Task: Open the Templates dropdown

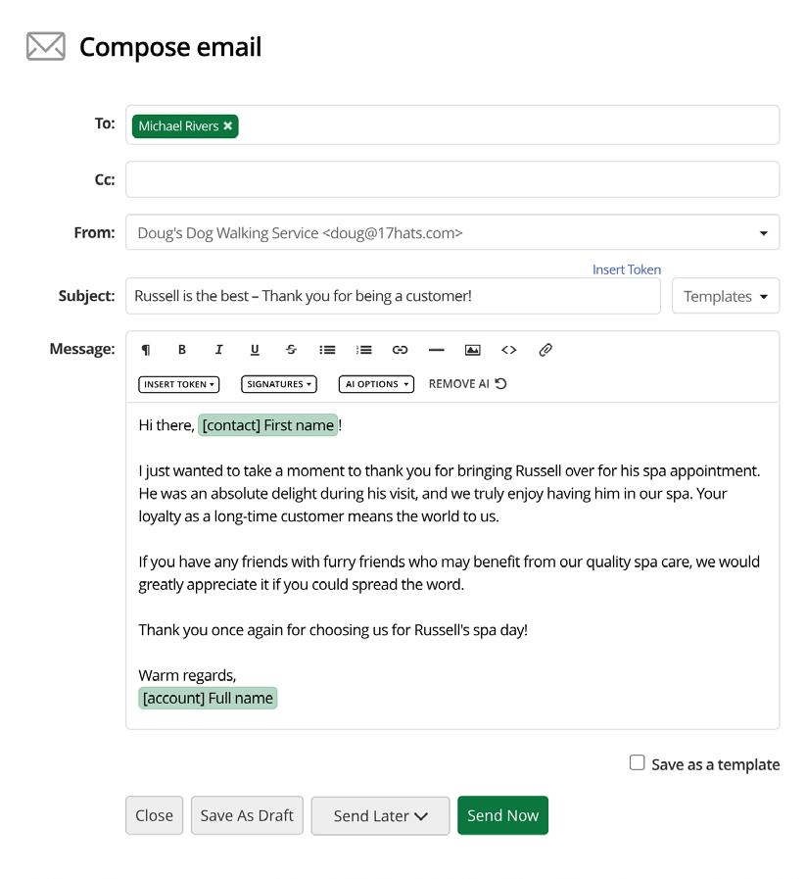Action: (x=726, y=296)
